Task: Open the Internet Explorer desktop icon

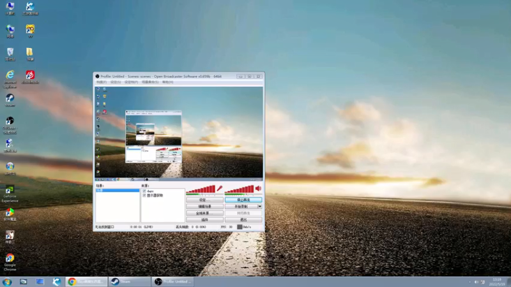Action: [10, 79]
